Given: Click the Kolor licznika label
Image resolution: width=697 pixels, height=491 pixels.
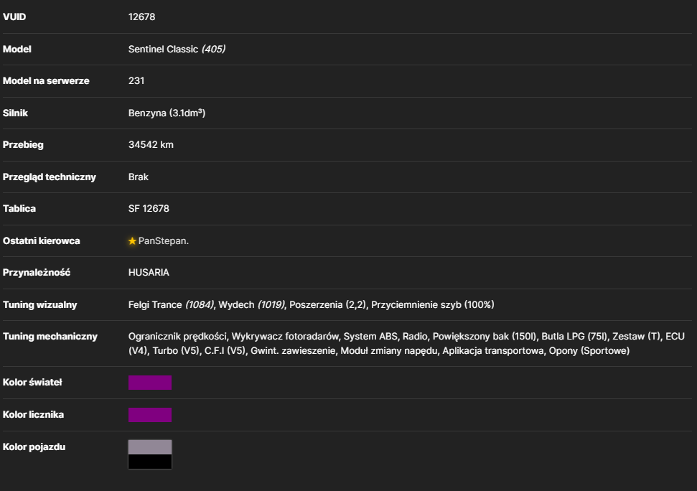Looking at the screenshot, I should coord(33,415).
